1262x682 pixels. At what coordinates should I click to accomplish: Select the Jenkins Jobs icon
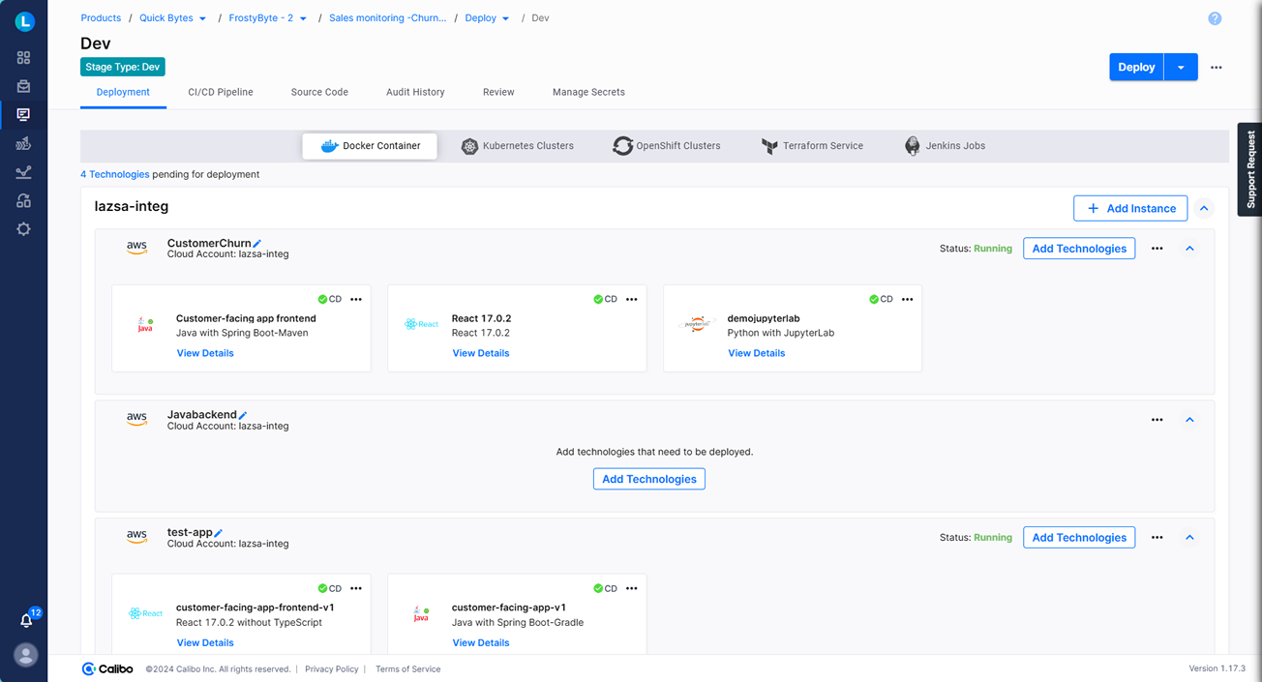pos(912,145)
